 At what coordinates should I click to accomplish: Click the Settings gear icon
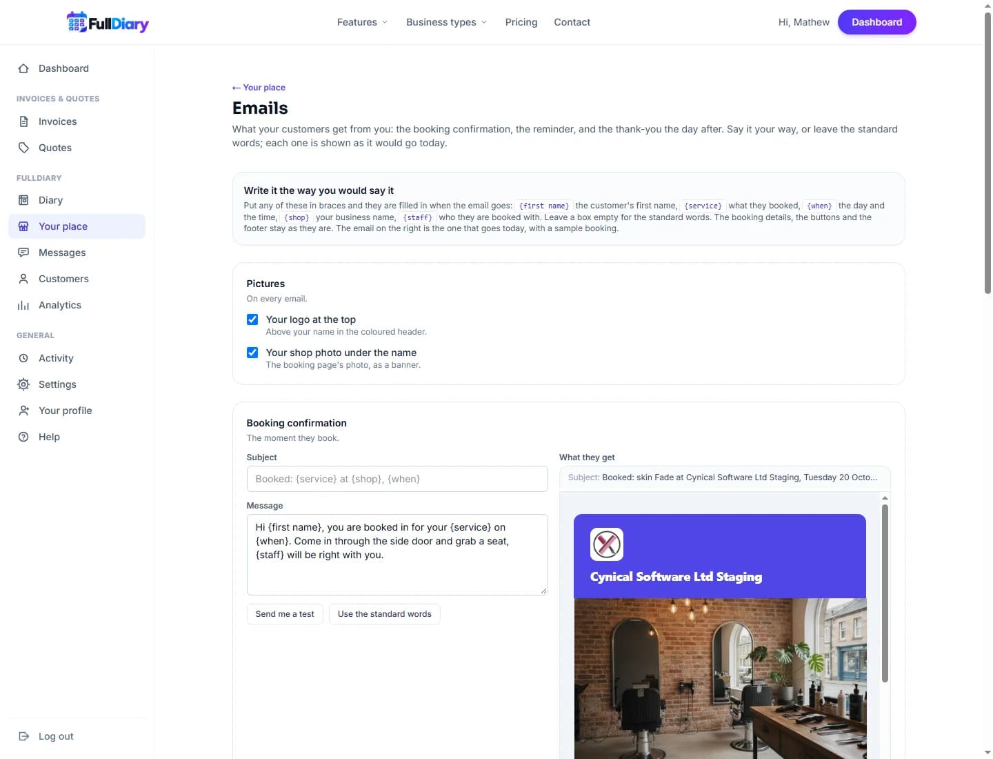click(23, 384)
